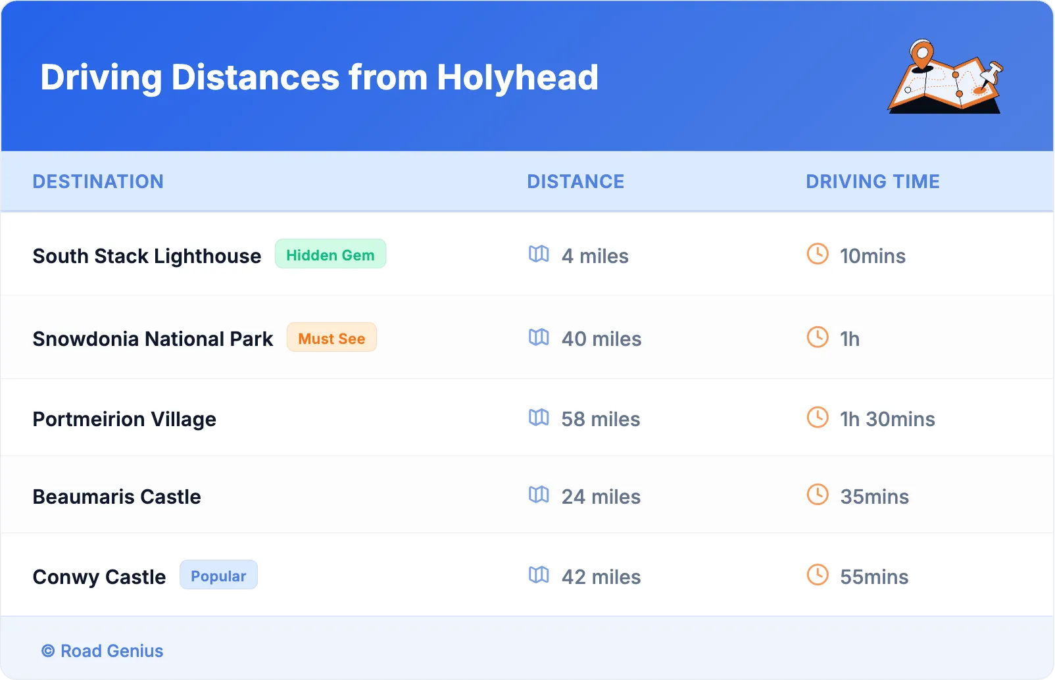Click clock icon next to 55mins

coord(818,575)
